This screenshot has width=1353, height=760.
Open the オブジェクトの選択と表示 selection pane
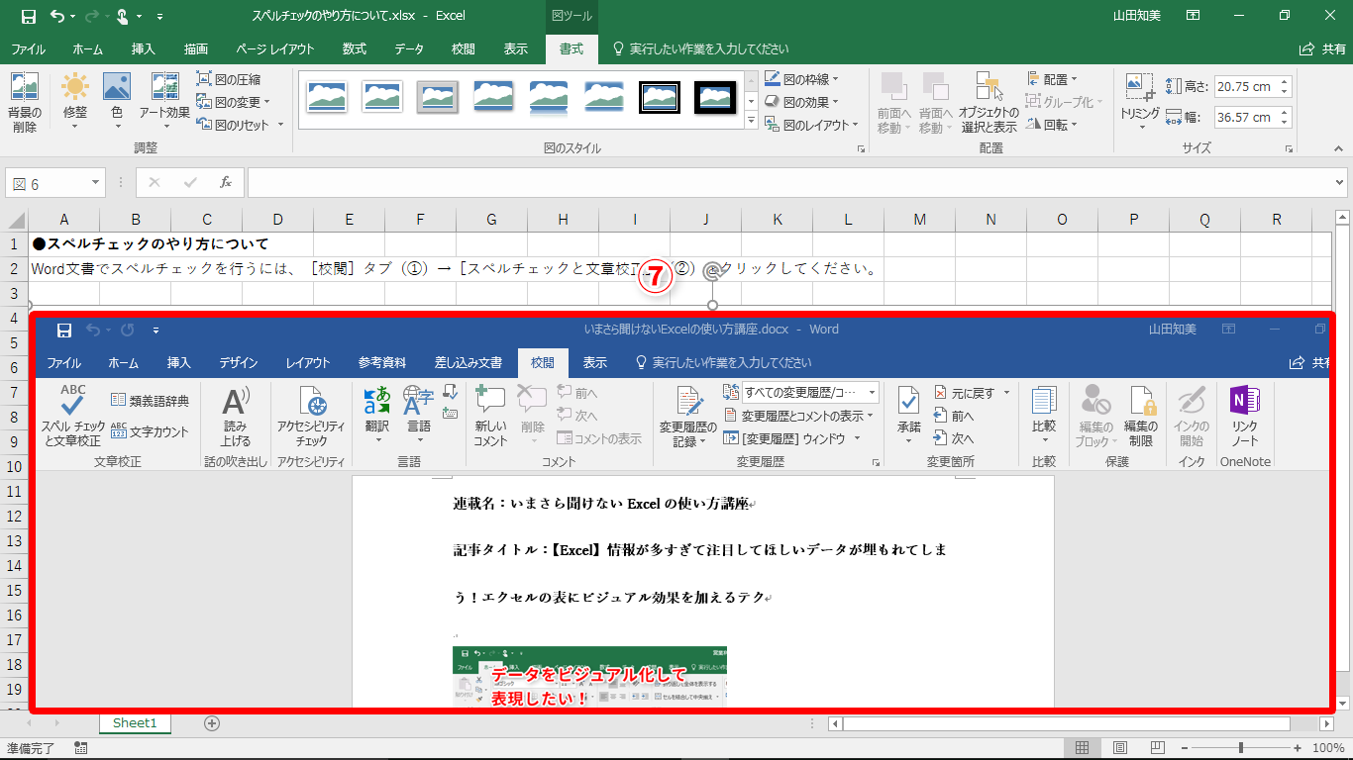tap(988, 102)
